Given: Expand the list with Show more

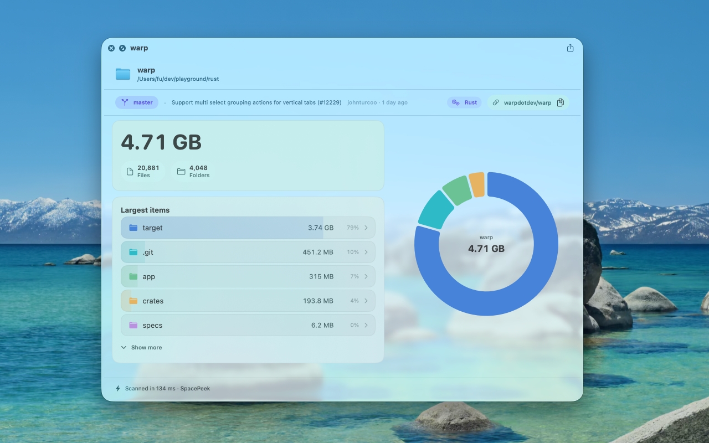Looking at the screenshot, I should [x=141, y=348].
